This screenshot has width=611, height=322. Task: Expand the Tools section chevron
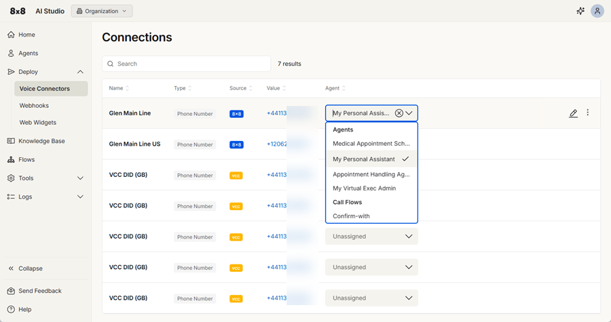coord(80,178)
